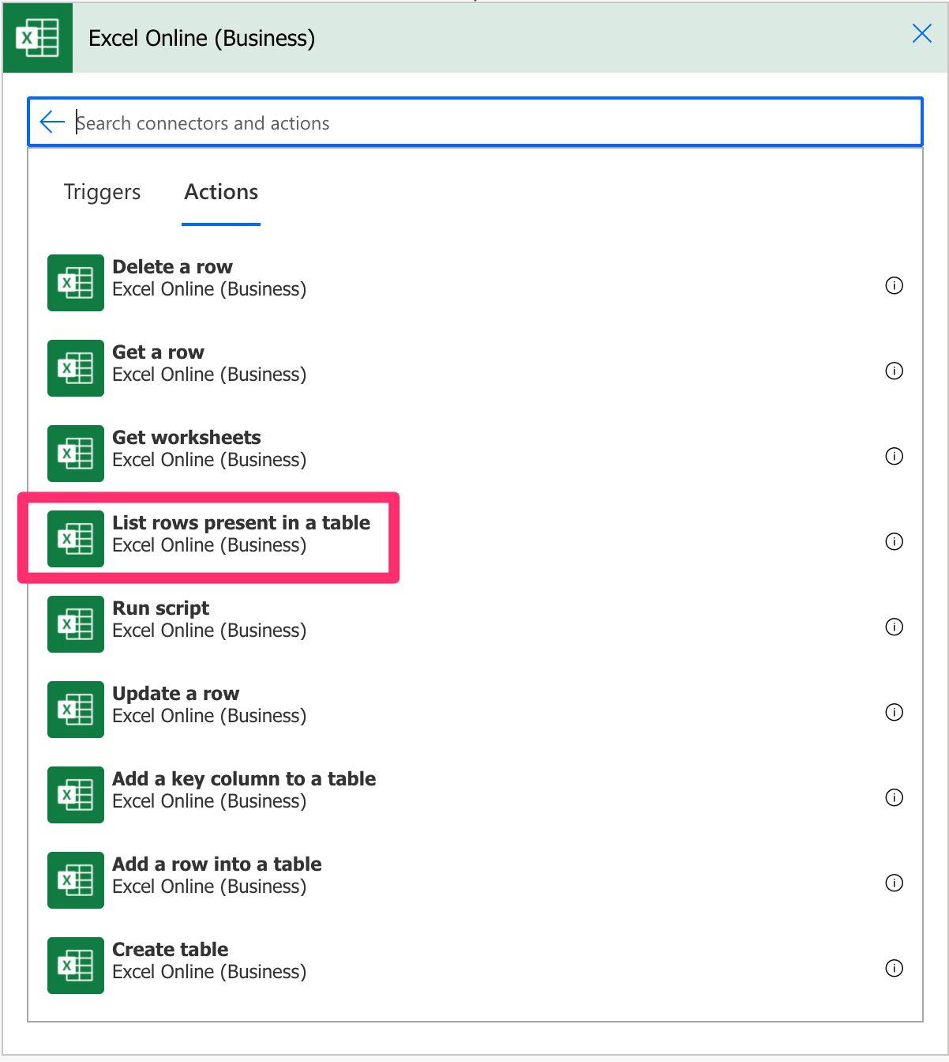Viewport: 949px width, 1062px height.
Task: Click the Excel icon next to Get worksheets
Action: tap(75, 453)
